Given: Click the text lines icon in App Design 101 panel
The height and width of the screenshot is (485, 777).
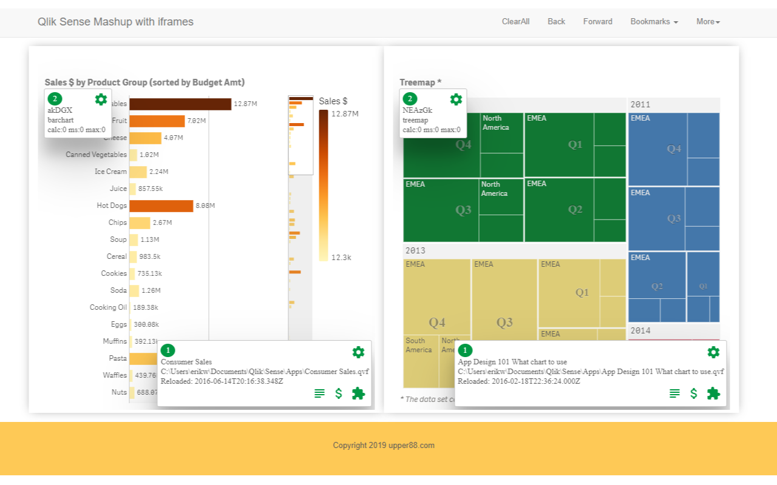Looking at the screenshot, I should (x=674, y=393).
